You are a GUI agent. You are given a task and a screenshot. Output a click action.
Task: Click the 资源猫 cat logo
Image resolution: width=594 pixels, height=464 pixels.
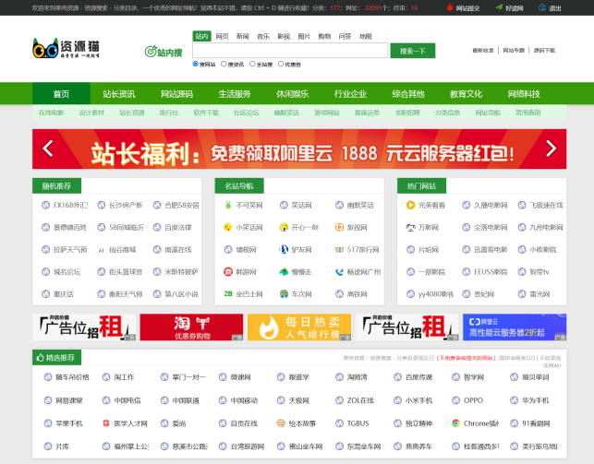pyautogui.click(x=66, y=48)
